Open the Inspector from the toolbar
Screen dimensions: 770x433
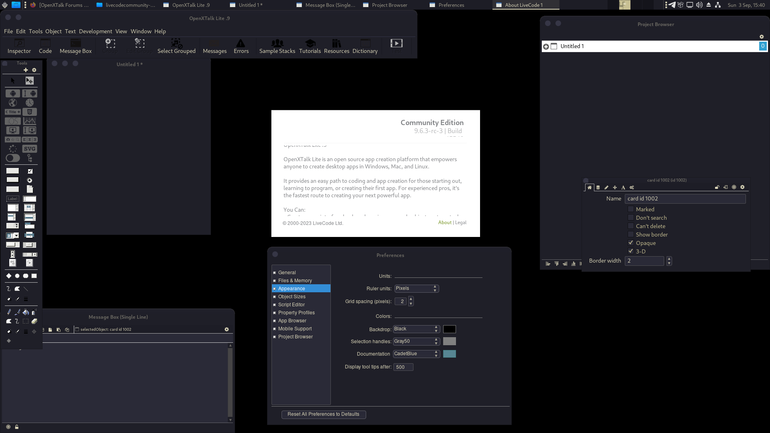[x=19, y=47]
